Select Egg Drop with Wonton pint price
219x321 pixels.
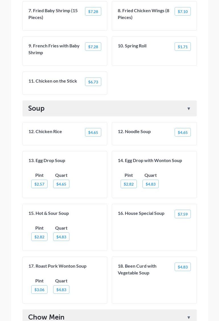[129, 184]
